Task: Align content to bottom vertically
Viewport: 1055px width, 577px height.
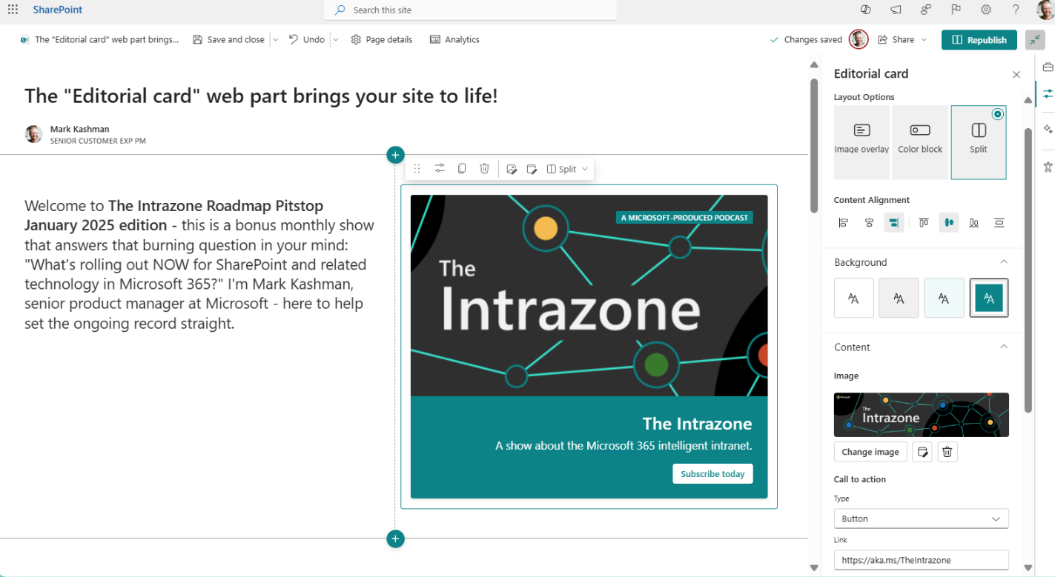Action: [x=974, y=222]
